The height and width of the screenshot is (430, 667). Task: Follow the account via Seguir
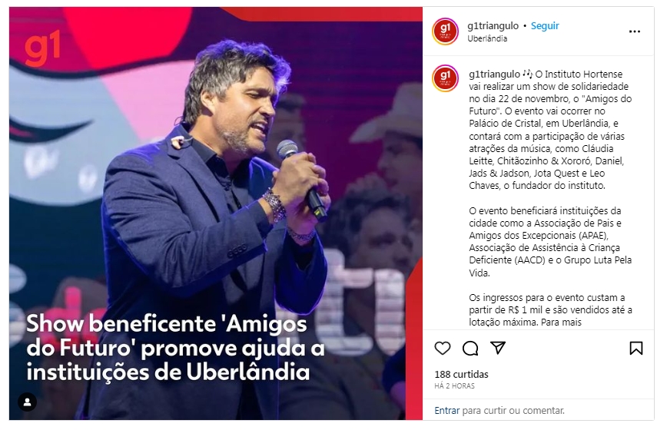545,26
